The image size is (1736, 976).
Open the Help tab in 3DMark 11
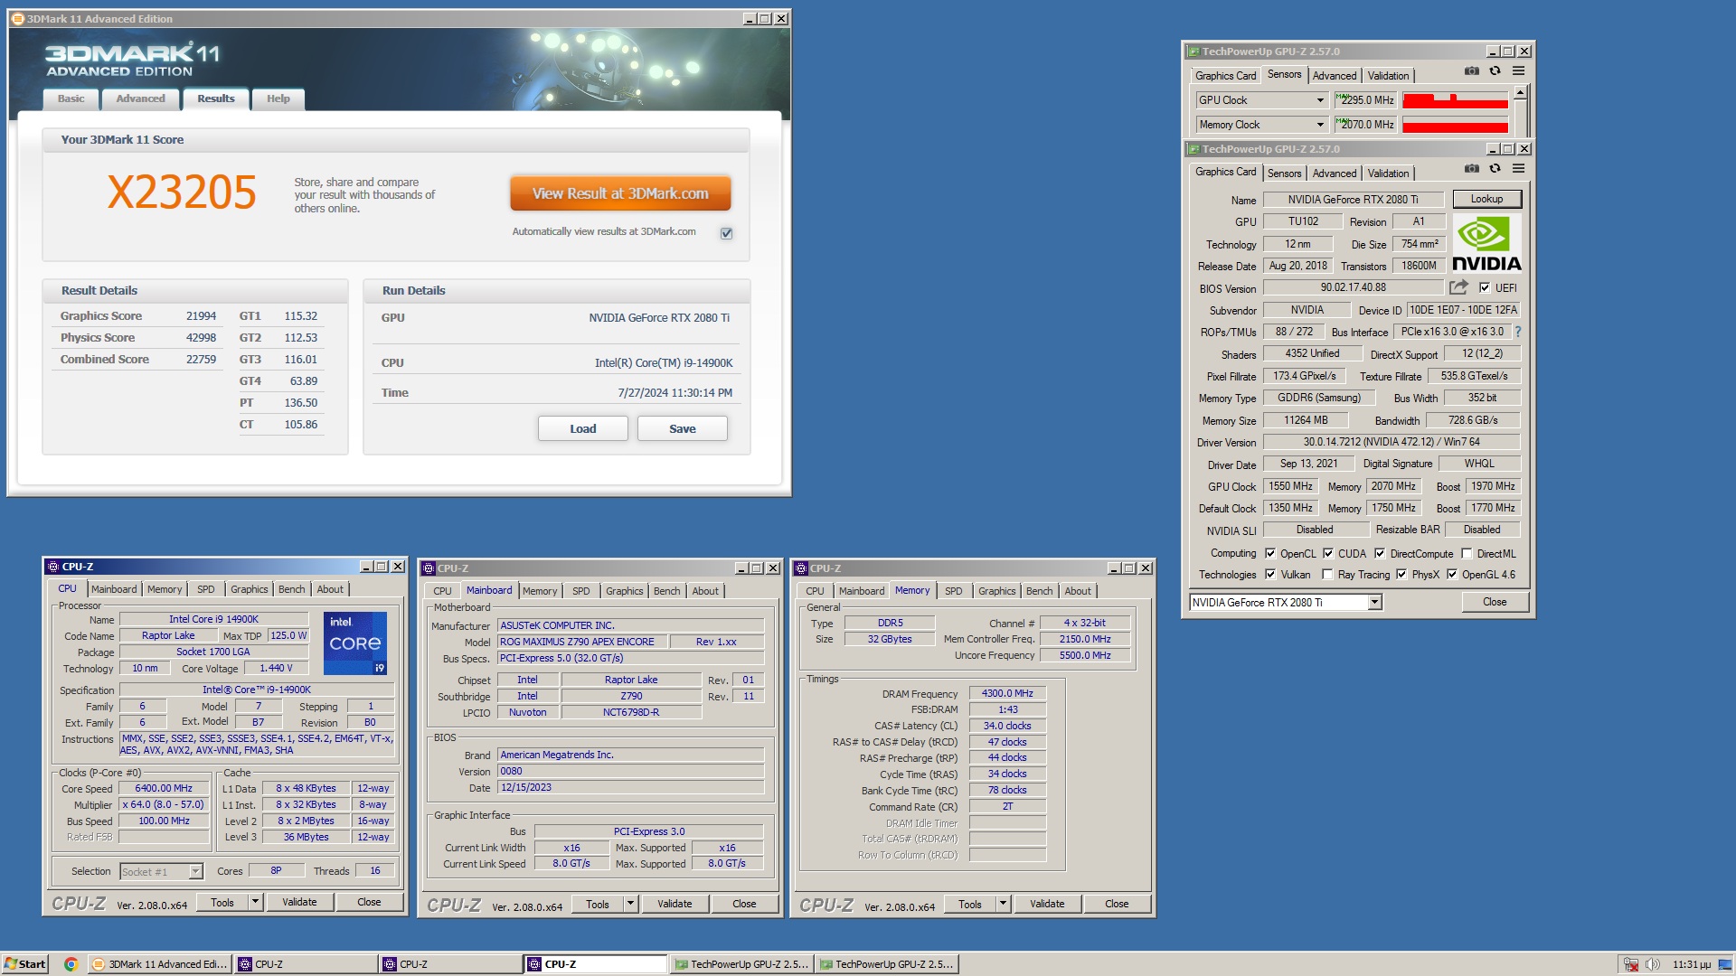tap(278, 99)
